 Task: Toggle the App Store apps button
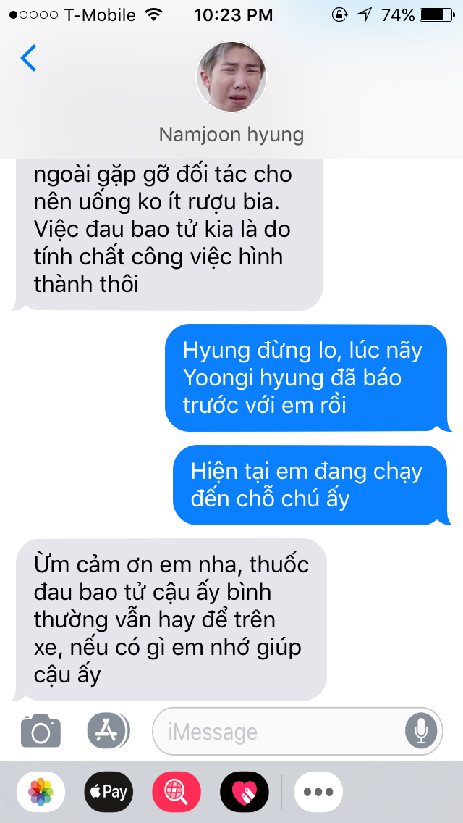click(108, 730)
